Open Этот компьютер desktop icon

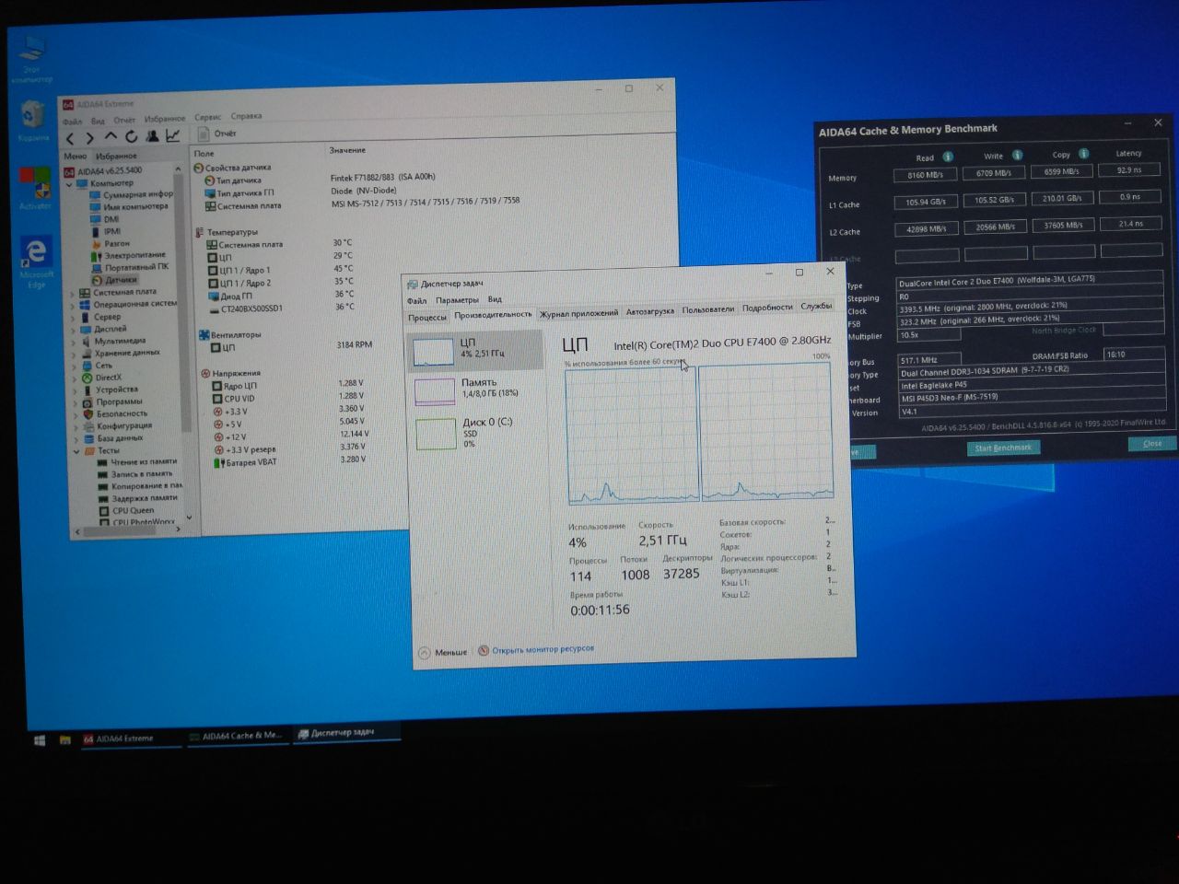31,59
